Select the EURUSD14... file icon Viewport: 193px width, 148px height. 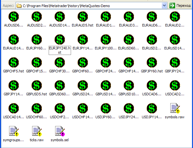coord(175,39)
